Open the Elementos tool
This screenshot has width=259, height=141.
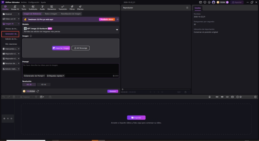tap(52, 7)
